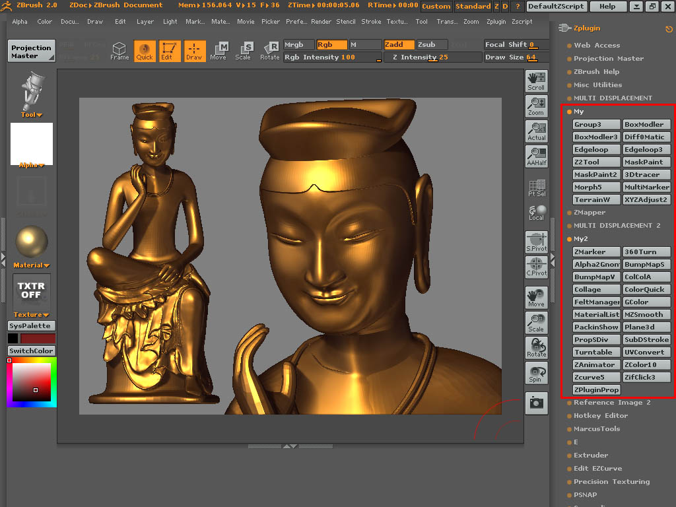676x507 pixels.
Task: Click the Zoom canvas icon
Action: click(x=536, y=106)
